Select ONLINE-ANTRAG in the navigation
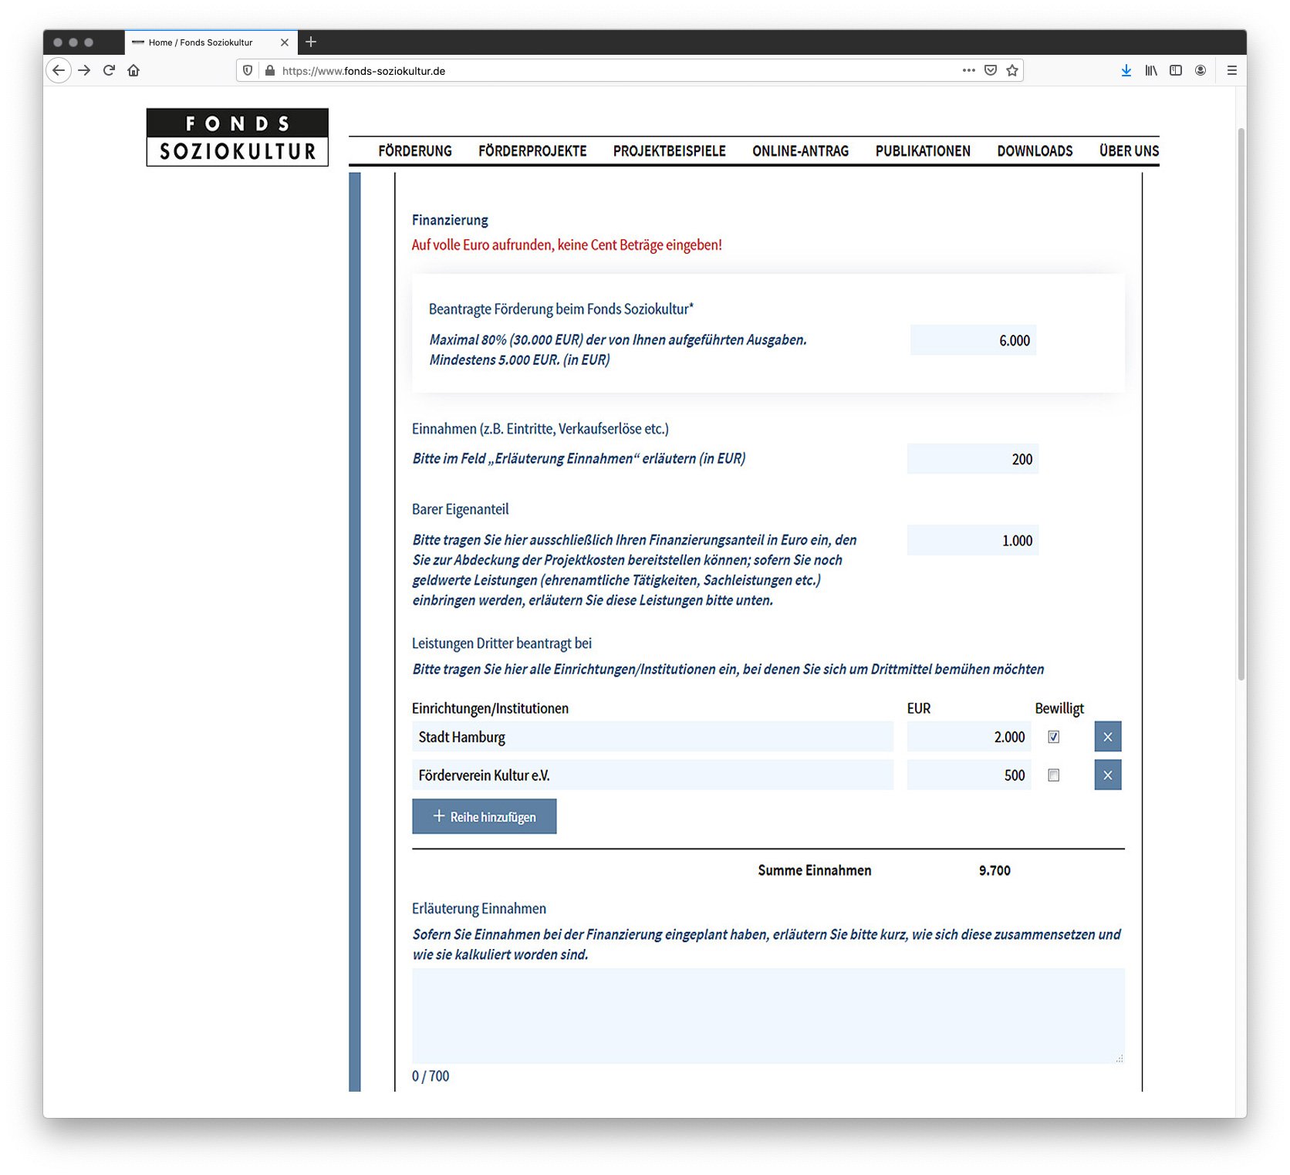Screen dimensions: 1290x1175 [x=801, y=150]
